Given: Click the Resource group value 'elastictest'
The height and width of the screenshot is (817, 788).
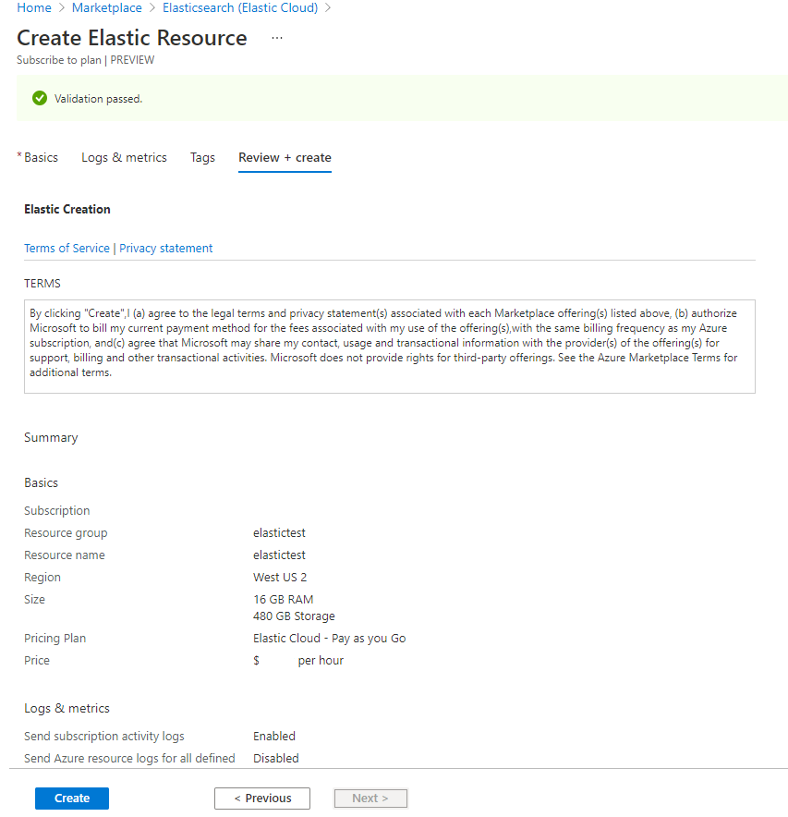Looking at the screenshot, I should click(279, 532).
